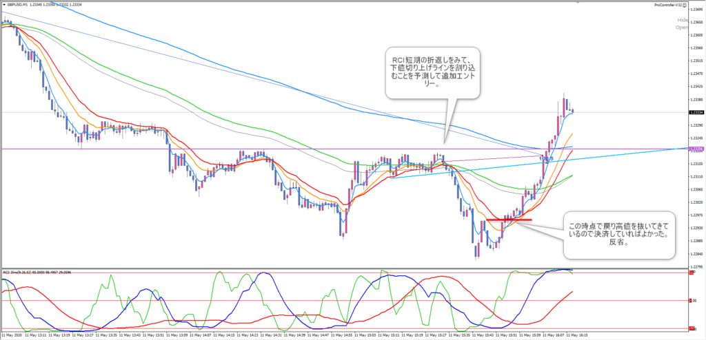The width and height of the screenshot is (706, 340).
Task: Click the 1.23695 price scale label
Action: pyautogui.click(x=696, y=9)
